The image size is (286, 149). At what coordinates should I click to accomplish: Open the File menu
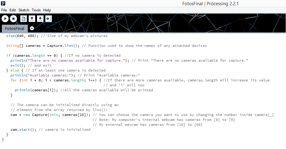tap(4, 10)
